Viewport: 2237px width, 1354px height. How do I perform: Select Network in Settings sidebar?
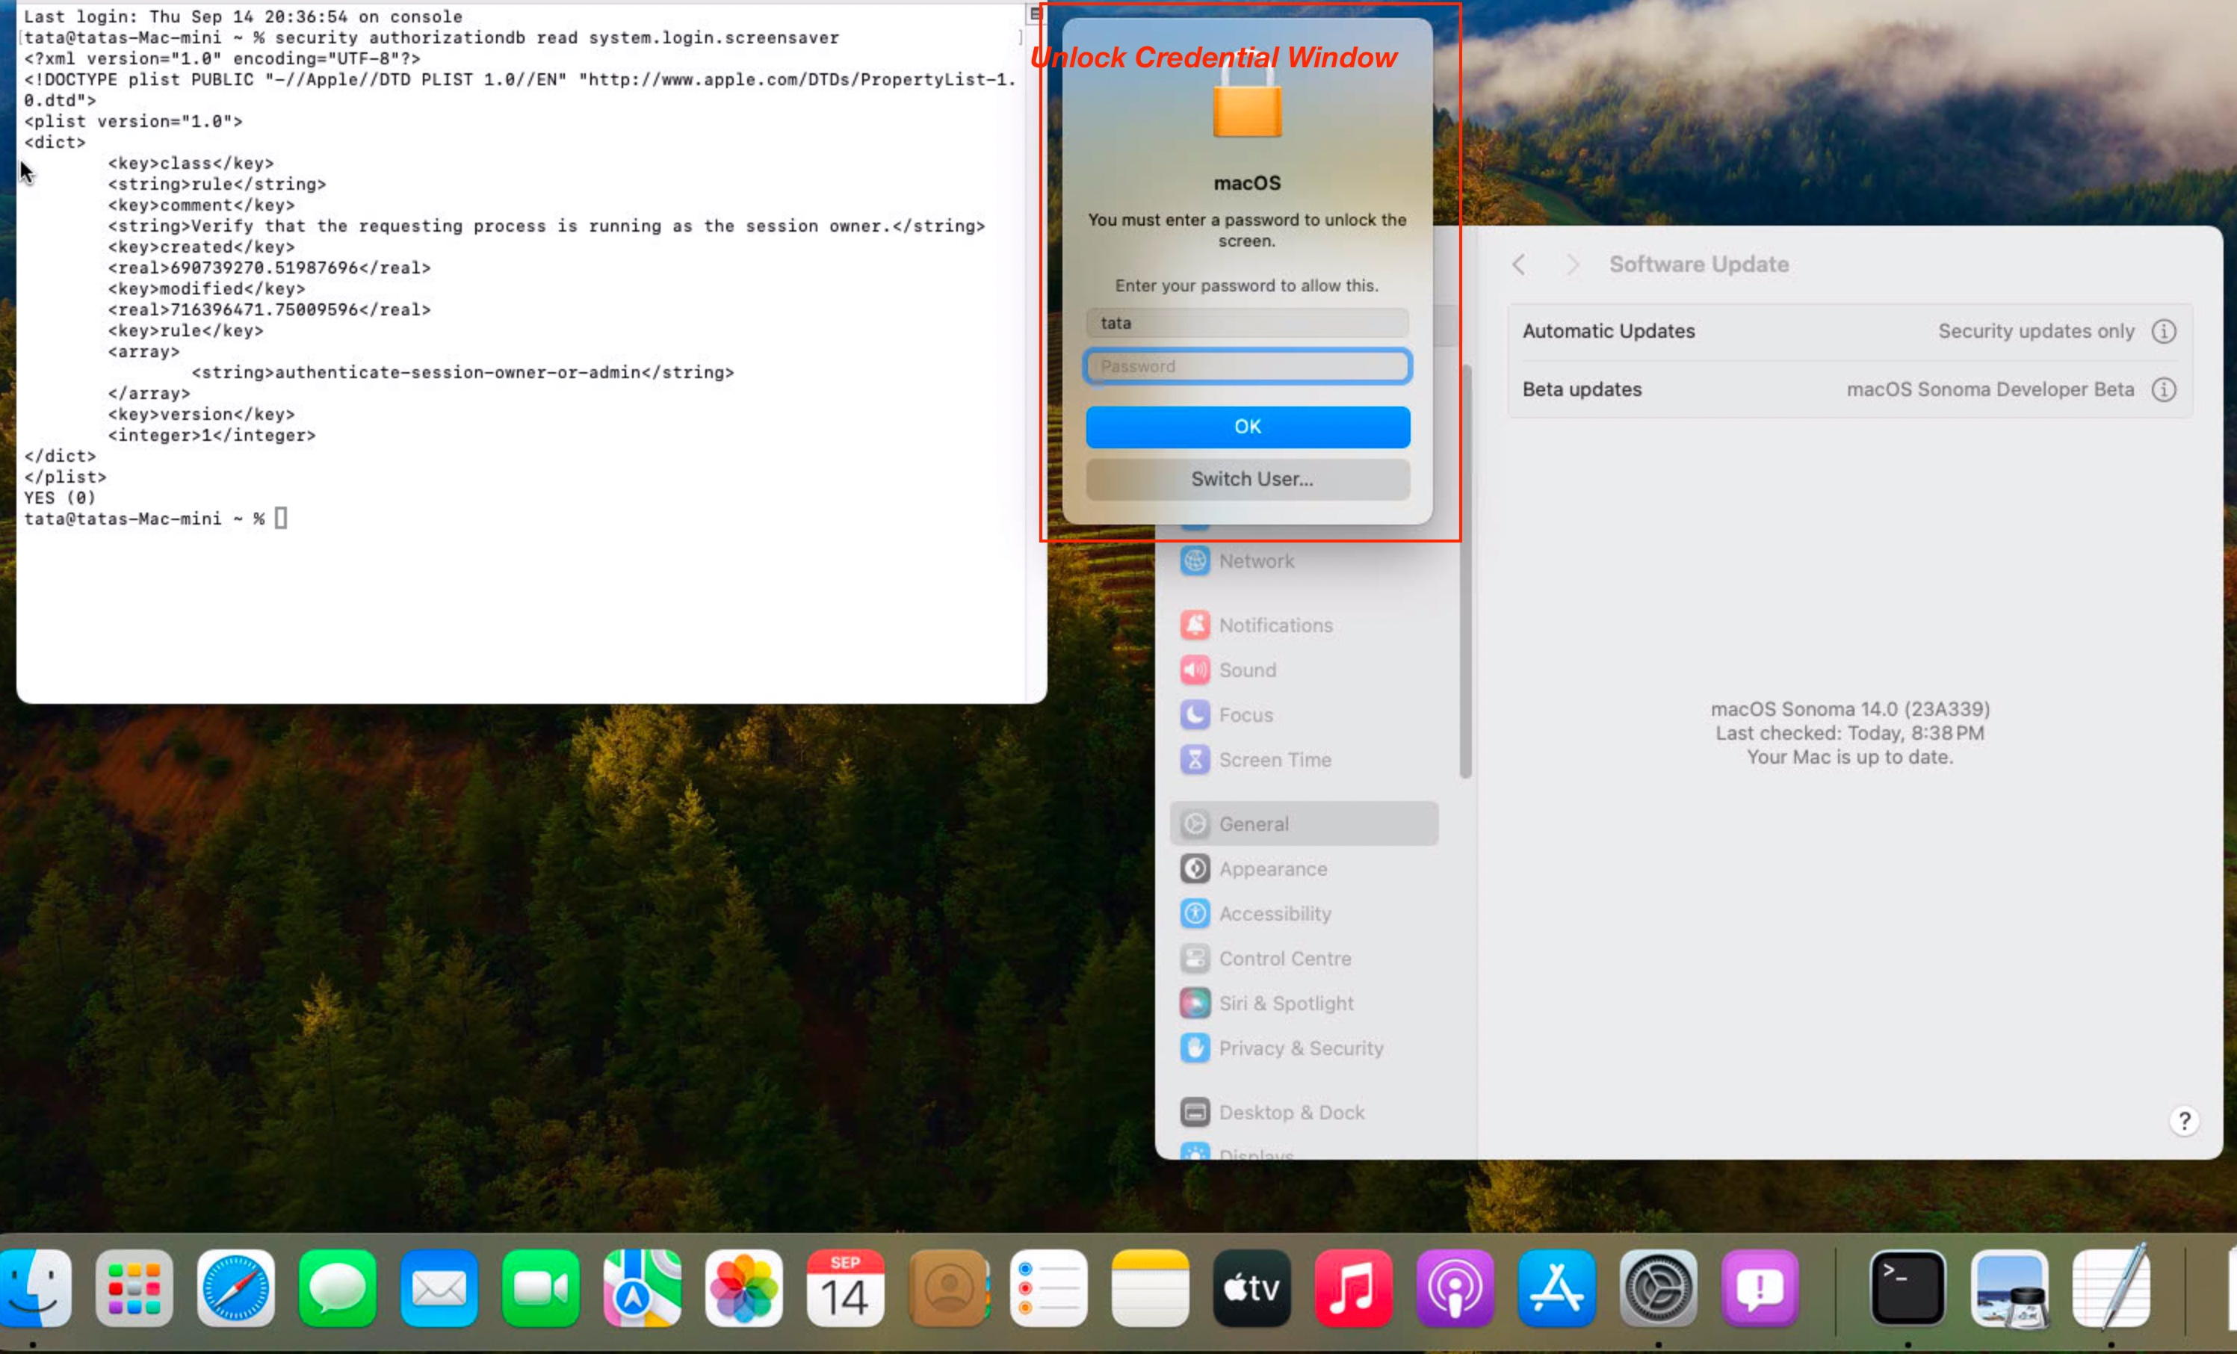click(1304, 561)
